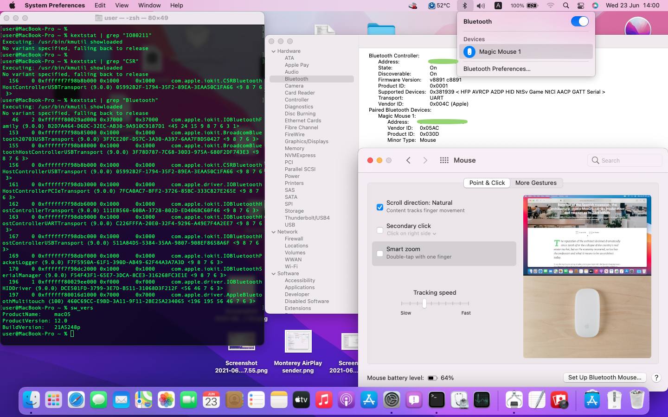Click Set Up Bluetooth Mouse button
Screen dimensions: 668x417
(x=604, y=378)
